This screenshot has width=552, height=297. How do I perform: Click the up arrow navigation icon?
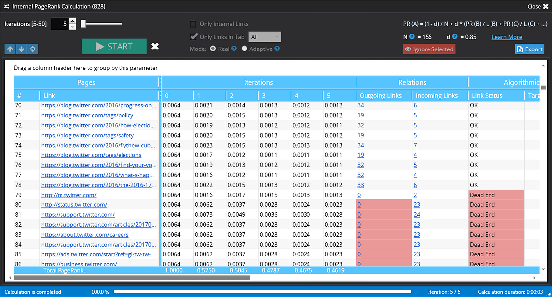click(x=10, y=49)
